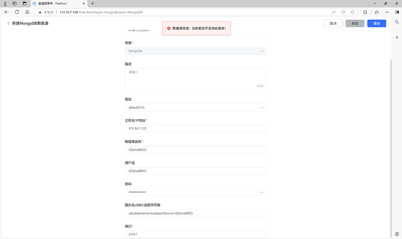Click the sidebar plus customize icon

pyautogui.click(x=397, y=37)
